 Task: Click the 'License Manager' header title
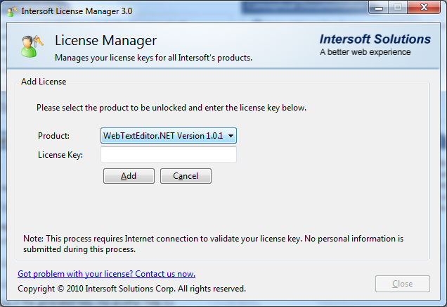[105, 40]
